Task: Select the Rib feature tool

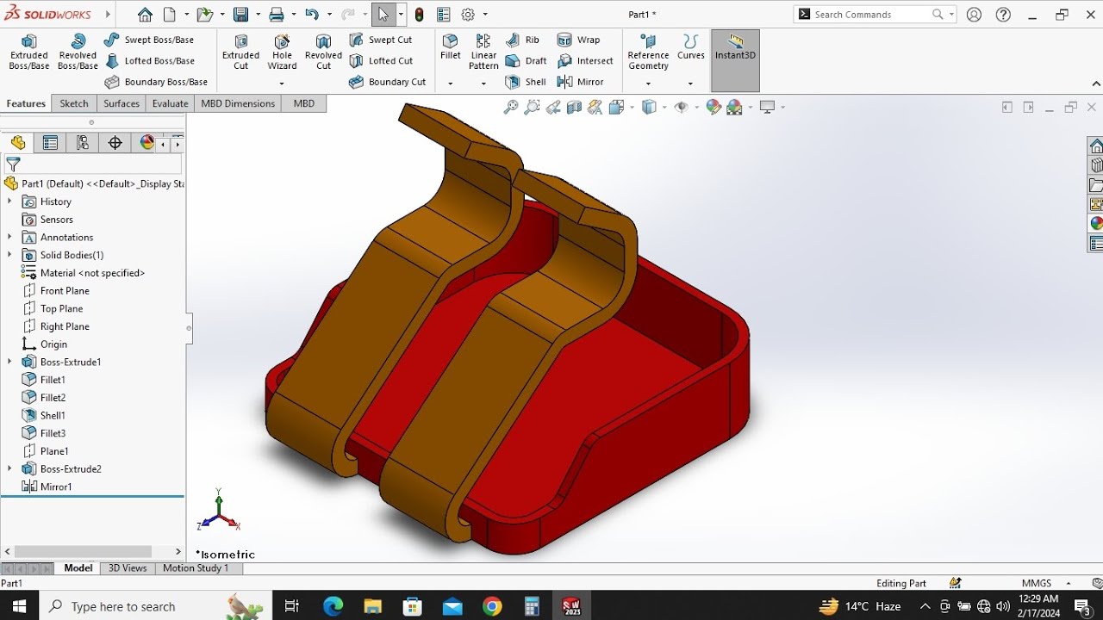Action: [523, 40]
